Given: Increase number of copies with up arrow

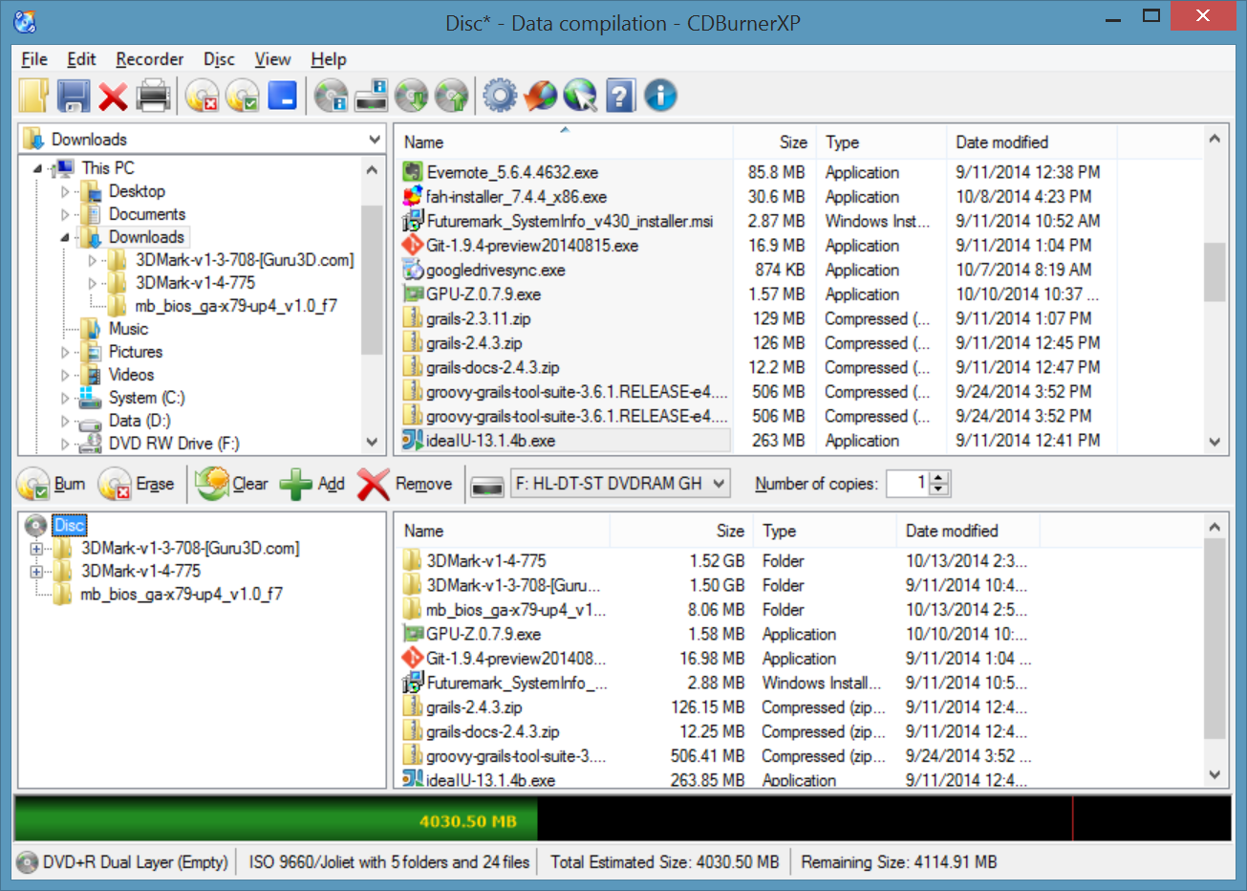Looking at the screenshot, I should click(x=939, y=478).
